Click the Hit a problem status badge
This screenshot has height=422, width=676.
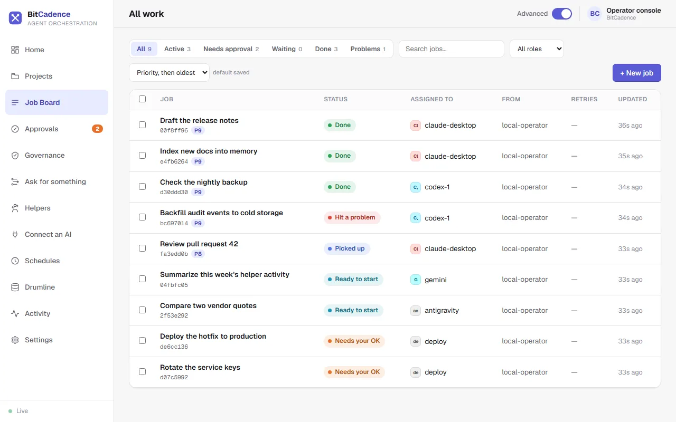pos(352,217)
